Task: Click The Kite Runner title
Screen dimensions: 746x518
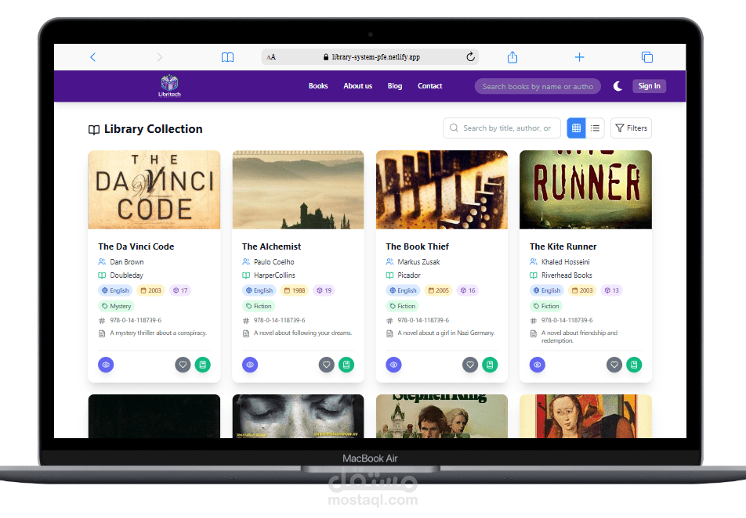Action: click(x=563, y=246)
